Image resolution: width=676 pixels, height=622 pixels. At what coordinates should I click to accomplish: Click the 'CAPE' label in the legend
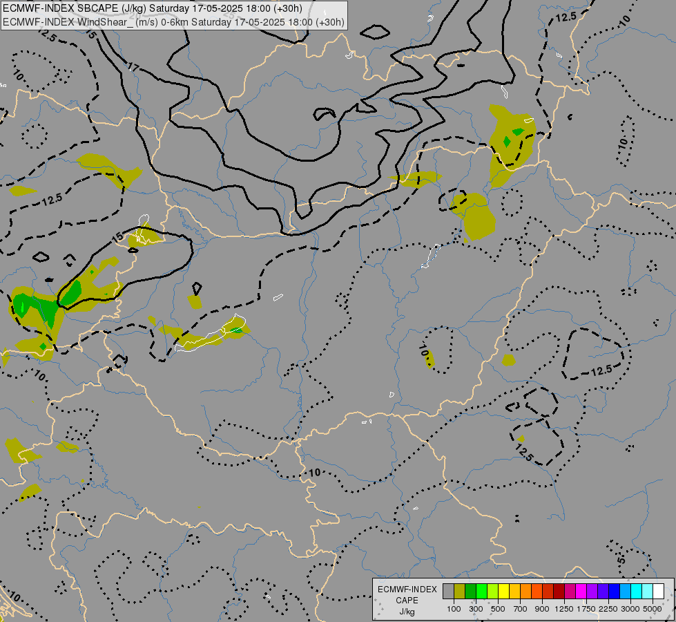click(x=407, y=601)
